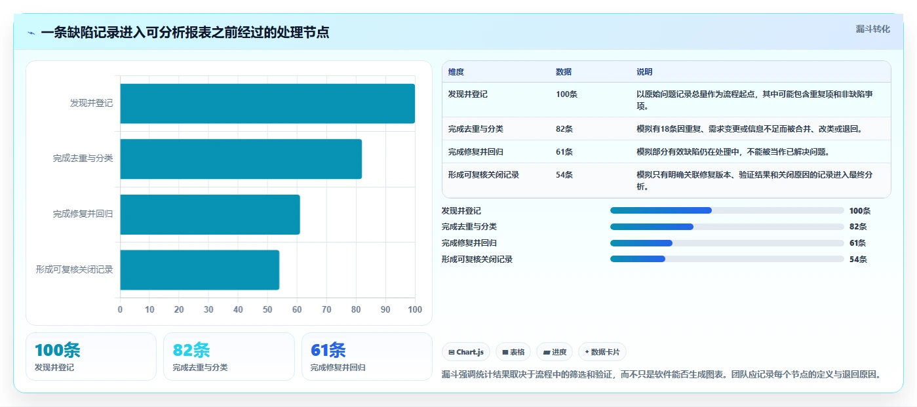Click the 54条 形成可复核关闭记录 progress bar
The height and width of the screenshot is (407, 917).
click(727, 259)
